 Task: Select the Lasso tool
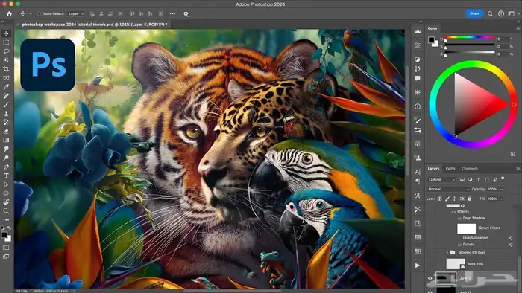6,51
